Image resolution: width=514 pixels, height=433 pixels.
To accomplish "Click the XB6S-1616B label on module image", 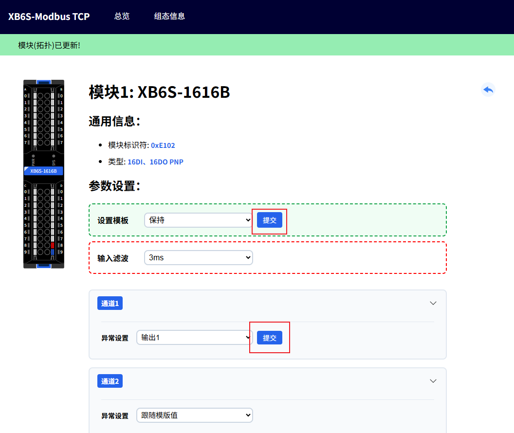I will click(43, 171).
